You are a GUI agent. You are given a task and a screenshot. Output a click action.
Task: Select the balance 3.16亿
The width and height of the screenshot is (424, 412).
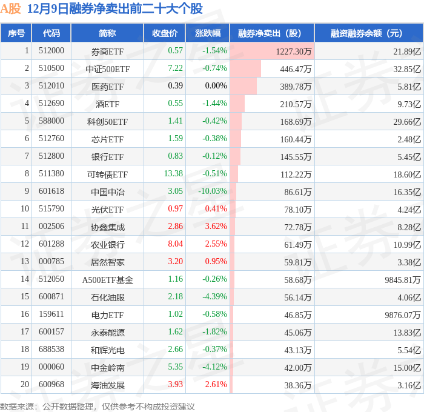(409, 385)
